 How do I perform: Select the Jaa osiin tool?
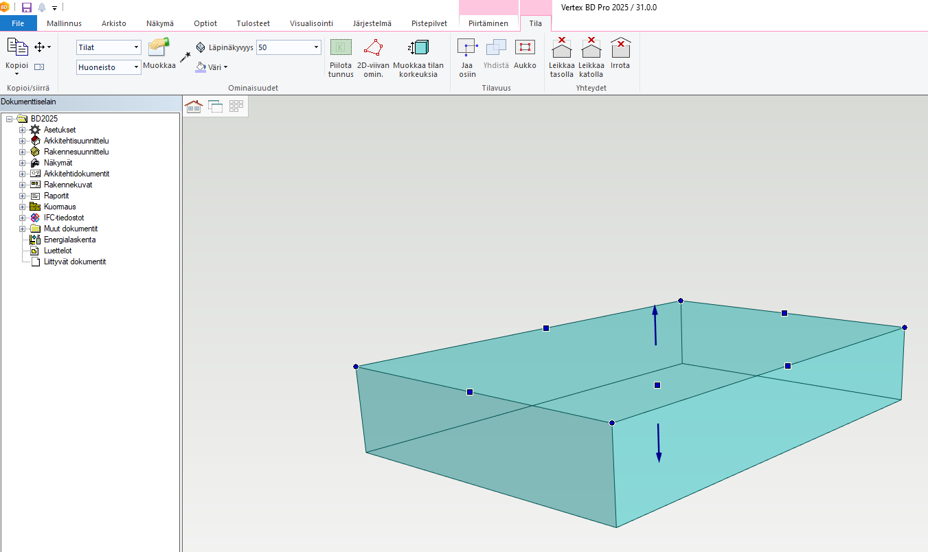point(467,47)
